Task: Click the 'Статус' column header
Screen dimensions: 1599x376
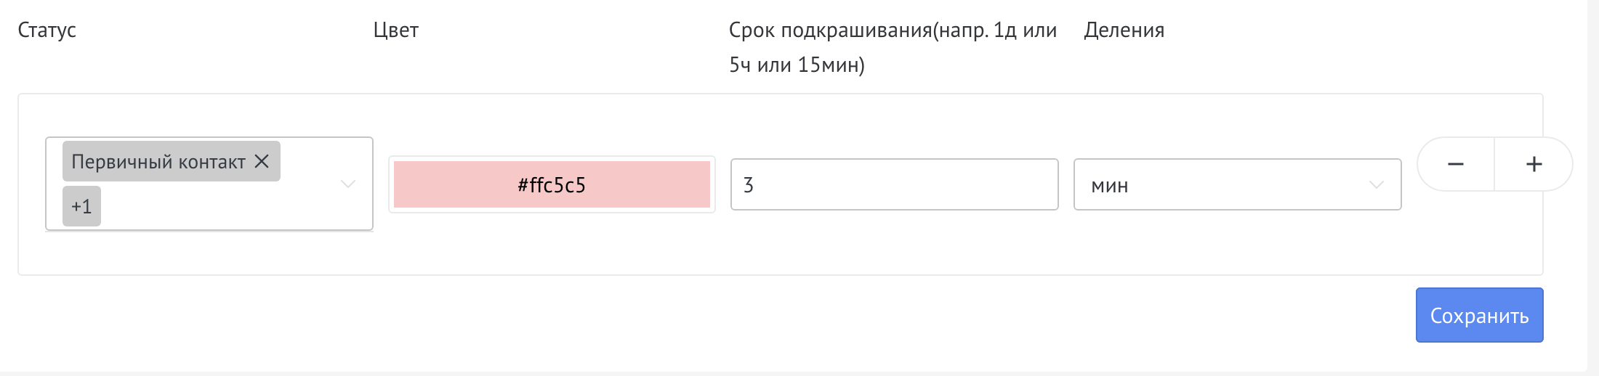Action: pos(47,30)
